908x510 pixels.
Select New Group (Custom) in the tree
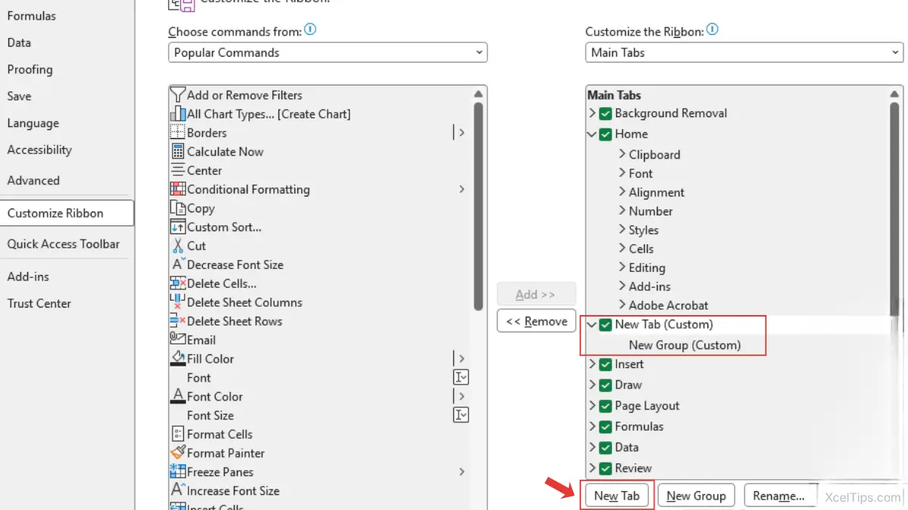[x=685, y=345]
